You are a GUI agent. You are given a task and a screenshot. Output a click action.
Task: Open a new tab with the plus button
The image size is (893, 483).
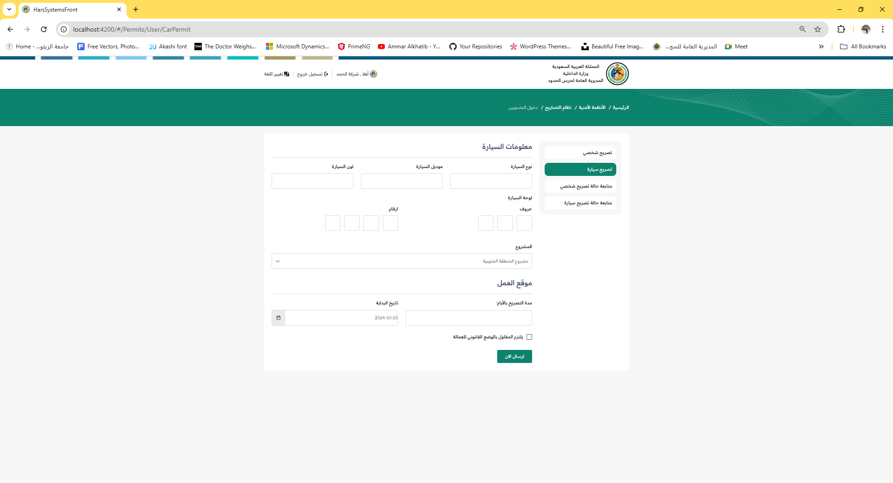(136, 9)
